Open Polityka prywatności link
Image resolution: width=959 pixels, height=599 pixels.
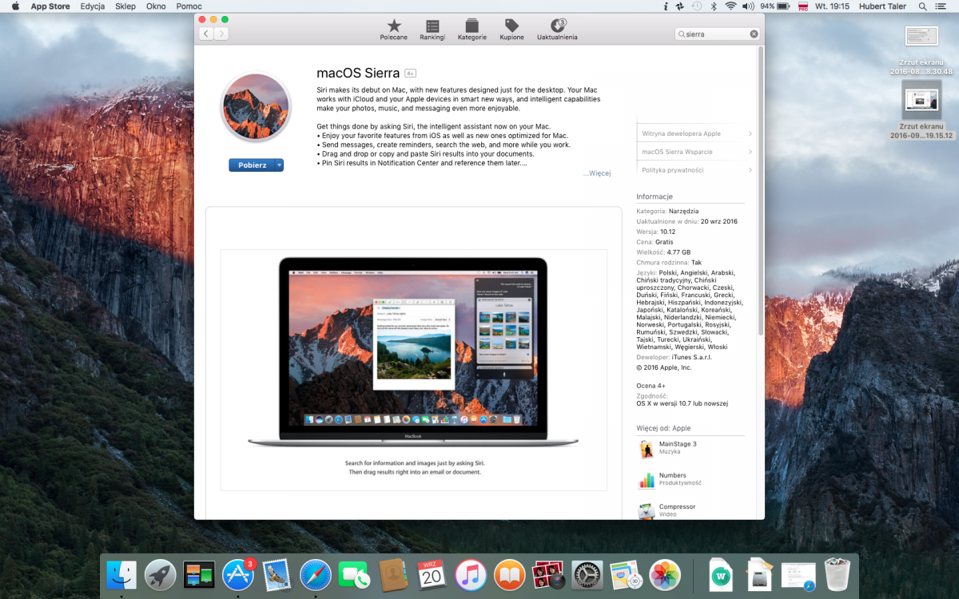[x=695, y=170]
